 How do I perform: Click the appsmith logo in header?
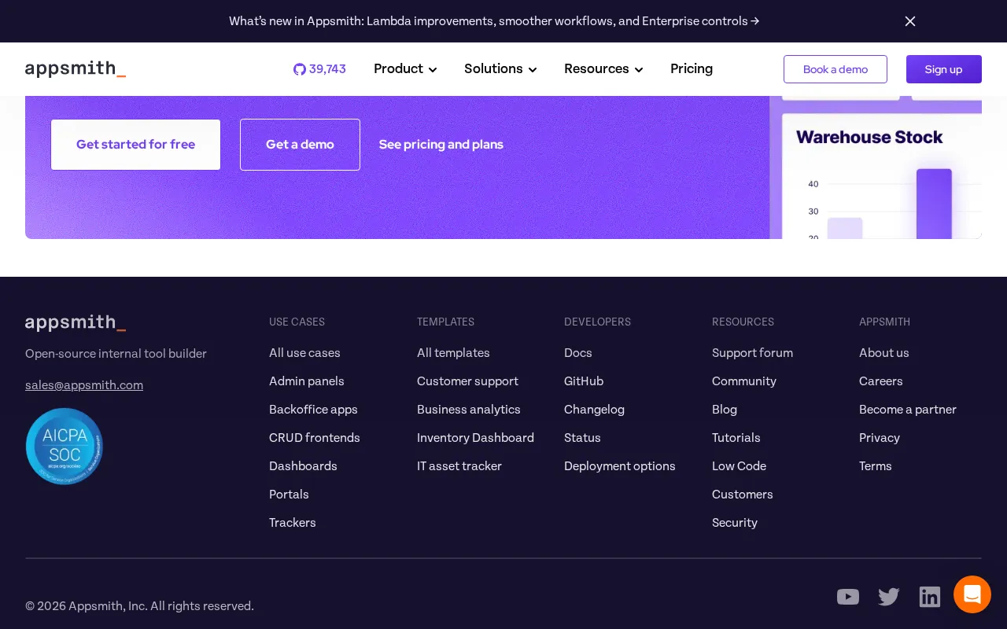click(x=76, y=69)
